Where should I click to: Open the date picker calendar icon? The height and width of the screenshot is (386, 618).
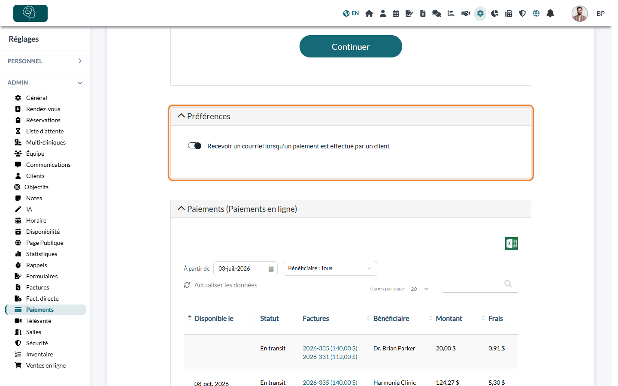[x=271, y=269]
